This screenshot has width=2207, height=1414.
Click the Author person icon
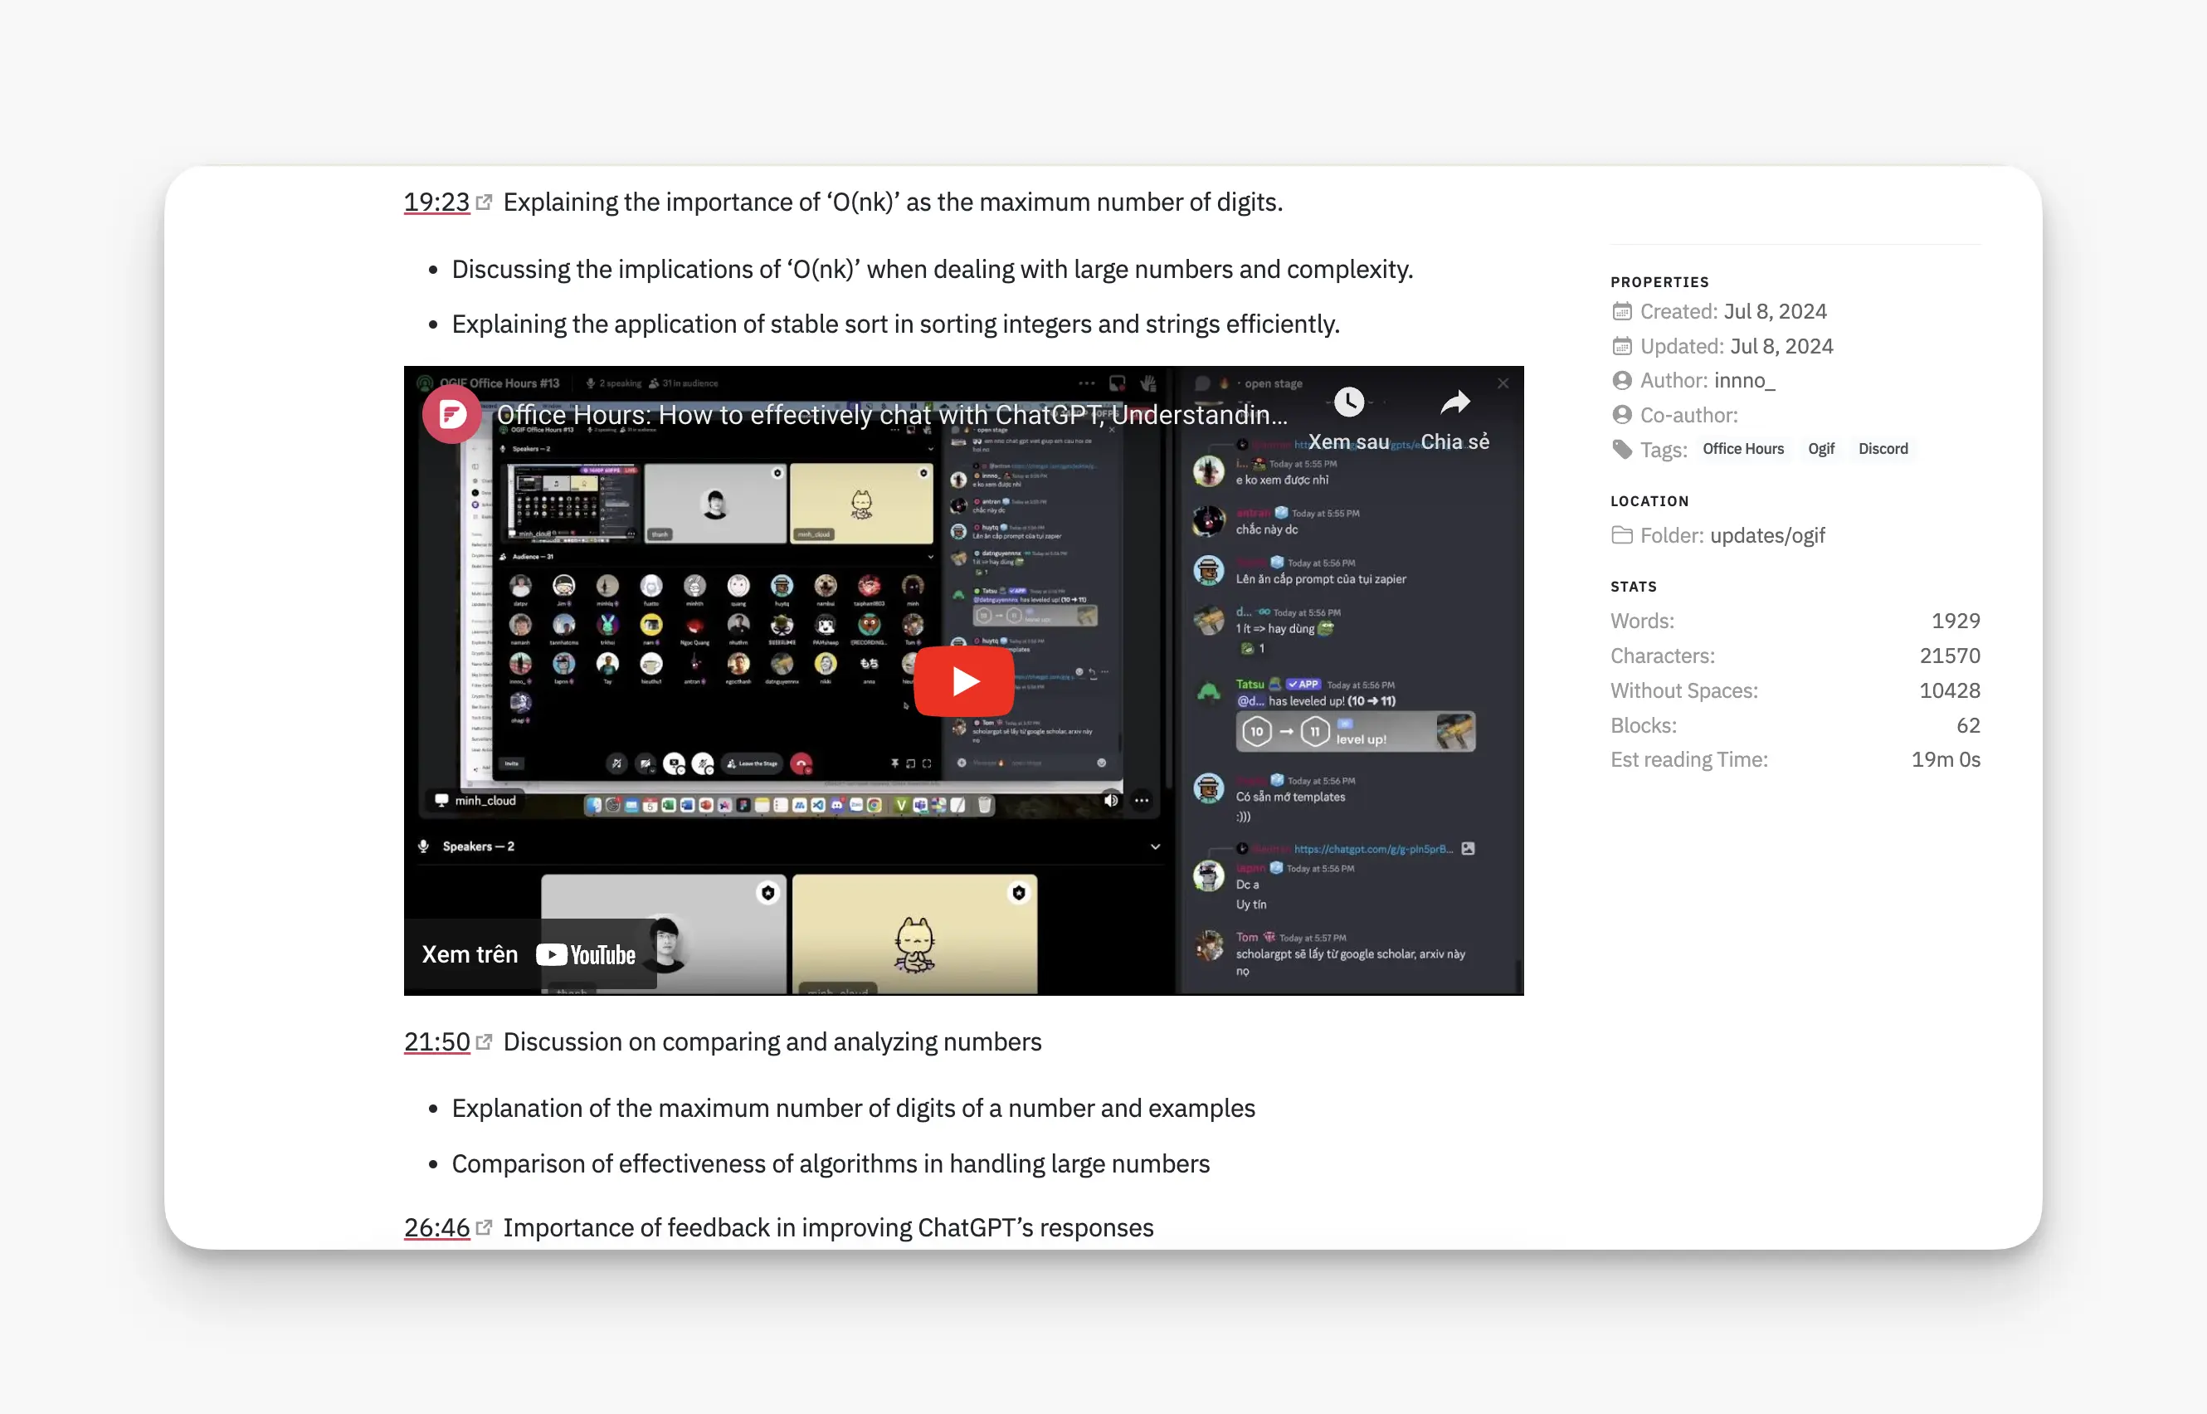[1622, 380]
